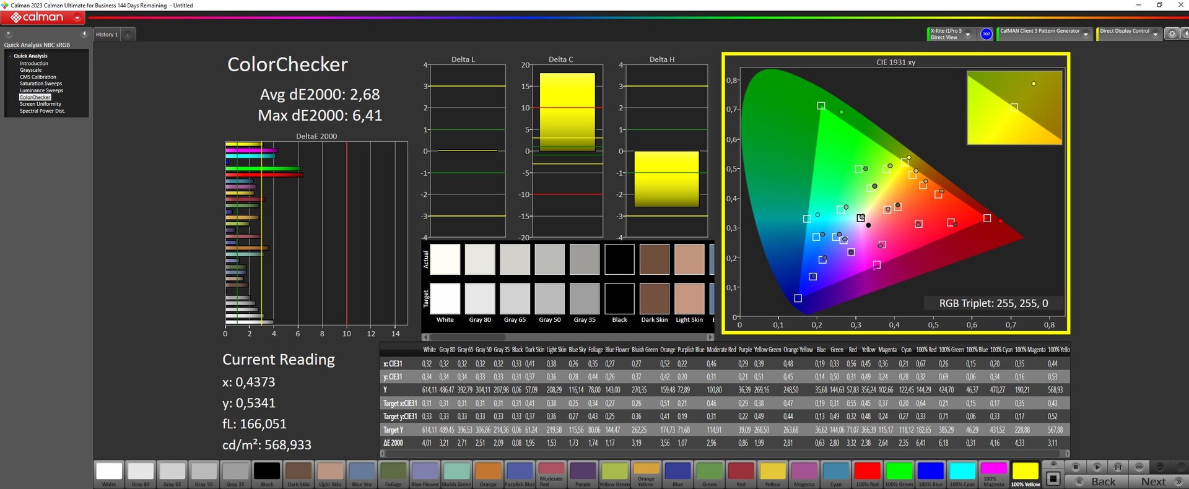Collapse the left workflow panel arrow
The image size is (1189, 489).
point(84,33)
